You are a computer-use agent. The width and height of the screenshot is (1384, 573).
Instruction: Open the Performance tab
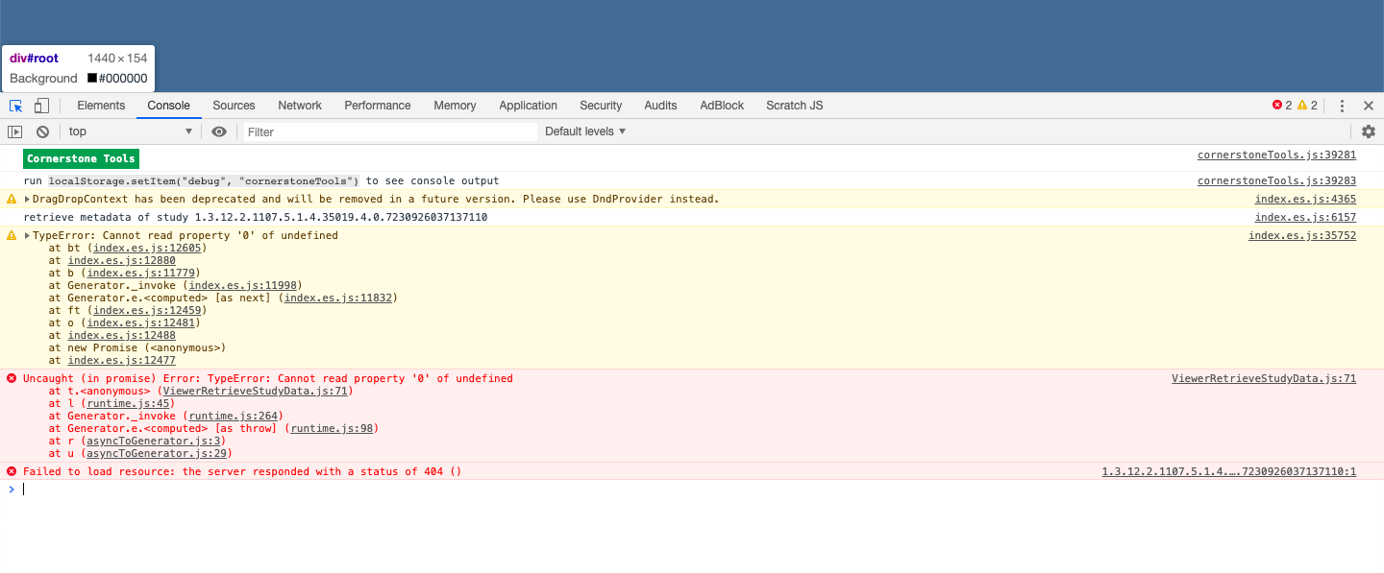tap(378, 106)
